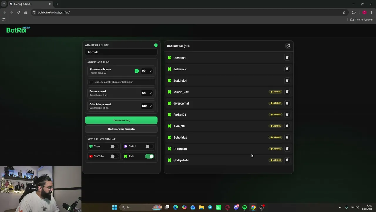
Task: Remove FerhatD1 via trash icon
Action: (287, 115)
